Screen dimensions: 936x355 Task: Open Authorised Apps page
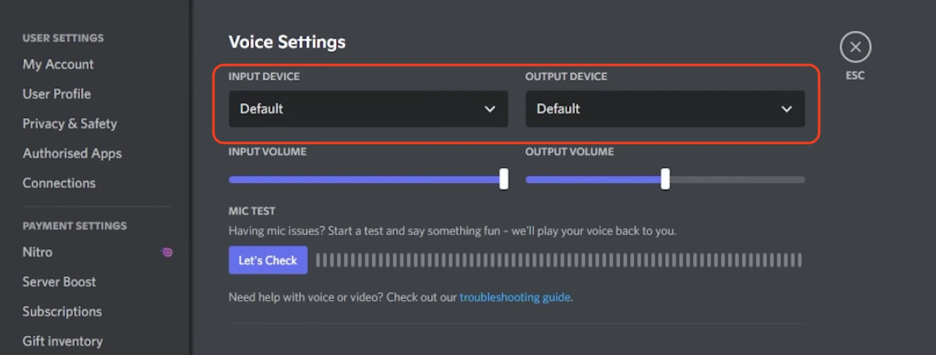pyautogui.click(x=72, y=153)
